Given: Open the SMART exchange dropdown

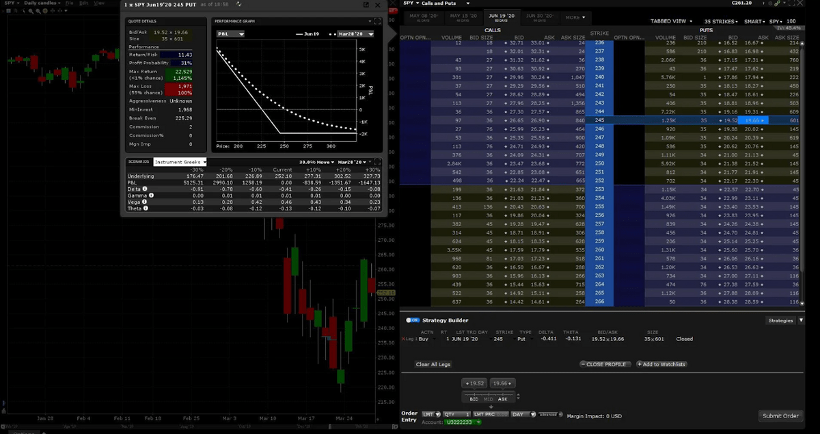Looking at the screenshot, I should 754,21.
